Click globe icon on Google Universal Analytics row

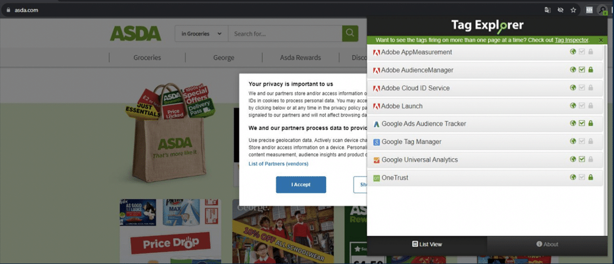[573, 159]
